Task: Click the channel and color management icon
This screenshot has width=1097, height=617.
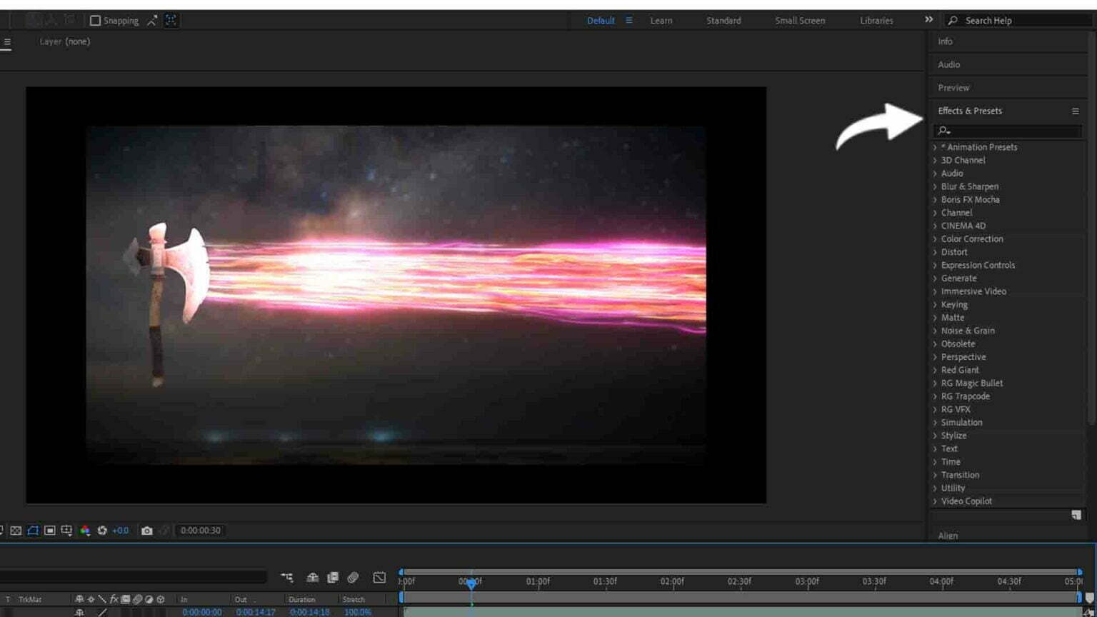Action: pos(84,531)
